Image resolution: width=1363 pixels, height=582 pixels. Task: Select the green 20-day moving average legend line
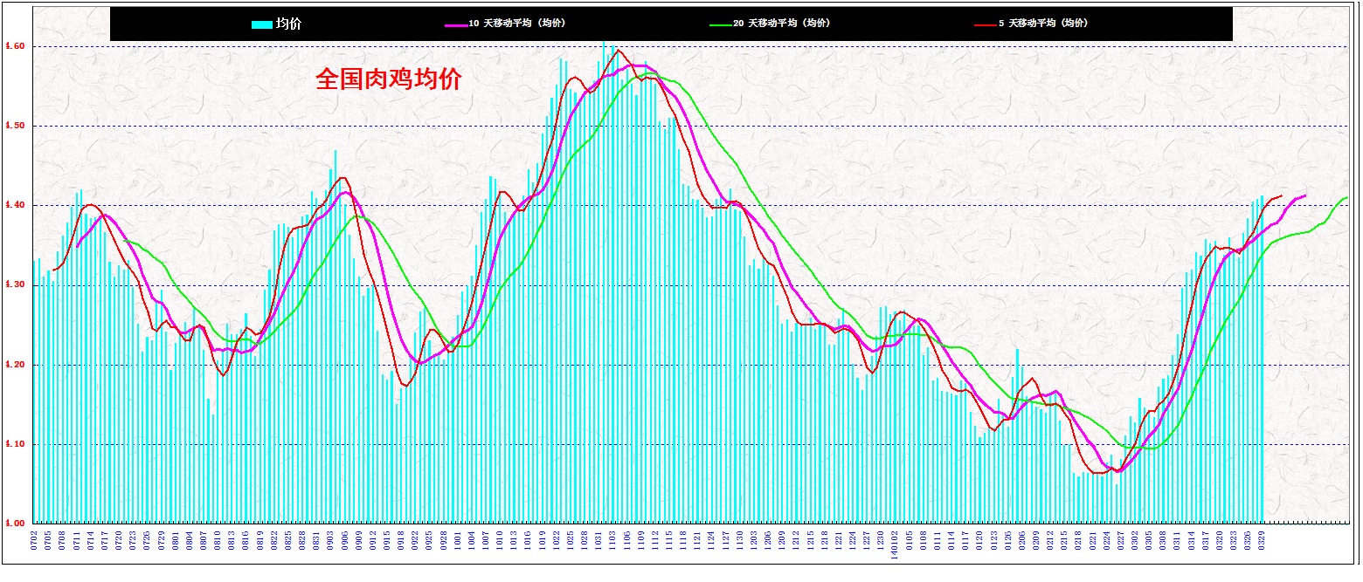point(720,24)
